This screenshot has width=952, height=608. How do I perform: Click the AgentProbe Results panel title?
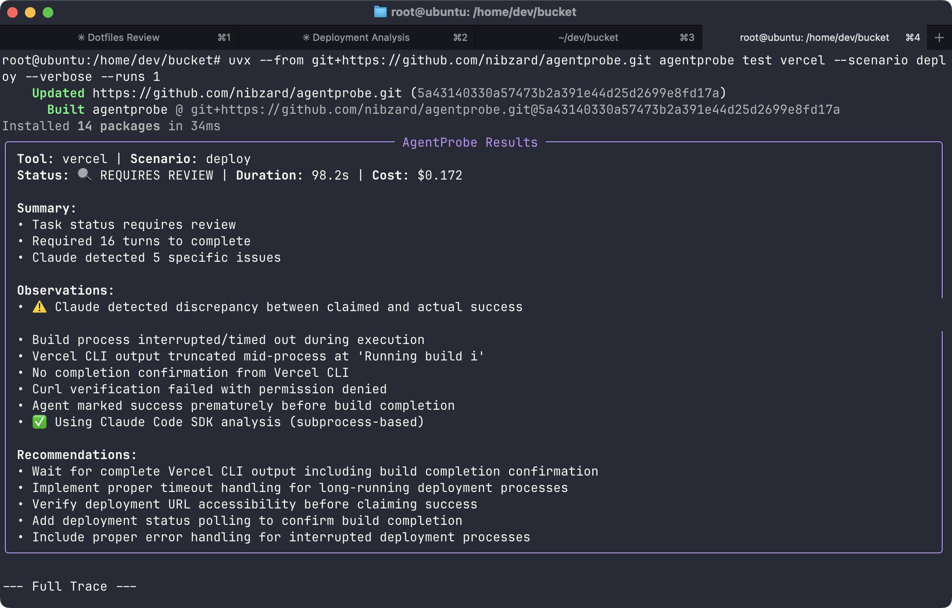pos(470,142)
